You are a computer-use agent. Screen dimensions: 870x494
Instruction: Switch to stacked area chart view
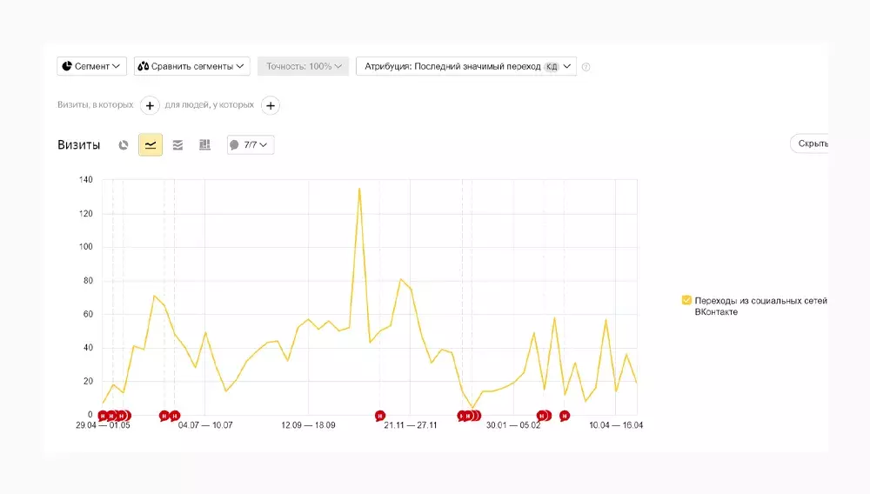(x=177, y=145)
